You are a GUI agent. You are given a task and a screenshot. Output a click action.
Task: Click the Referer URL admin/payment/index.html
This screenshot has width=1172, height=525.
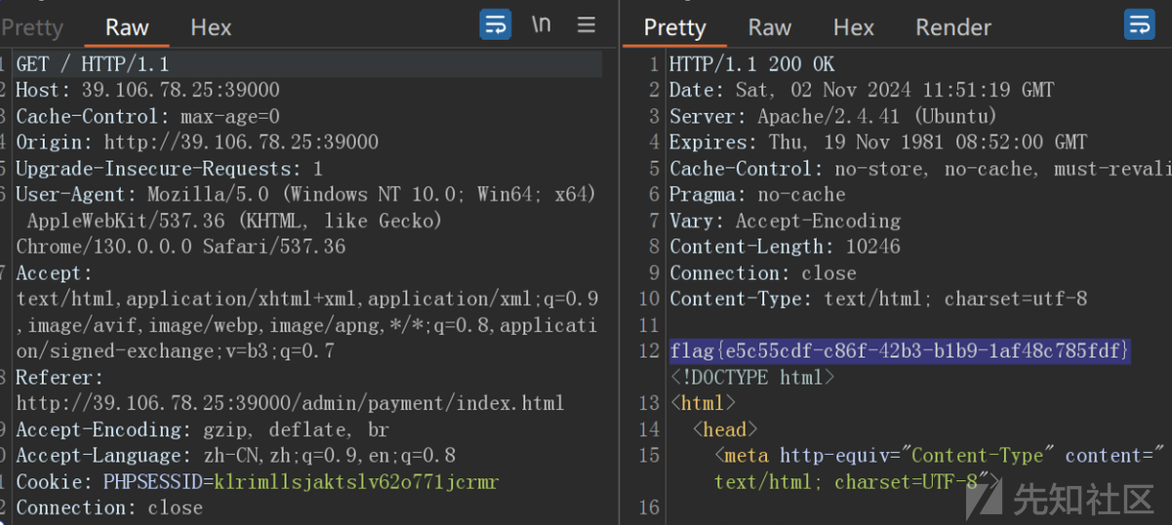[290, 403]
